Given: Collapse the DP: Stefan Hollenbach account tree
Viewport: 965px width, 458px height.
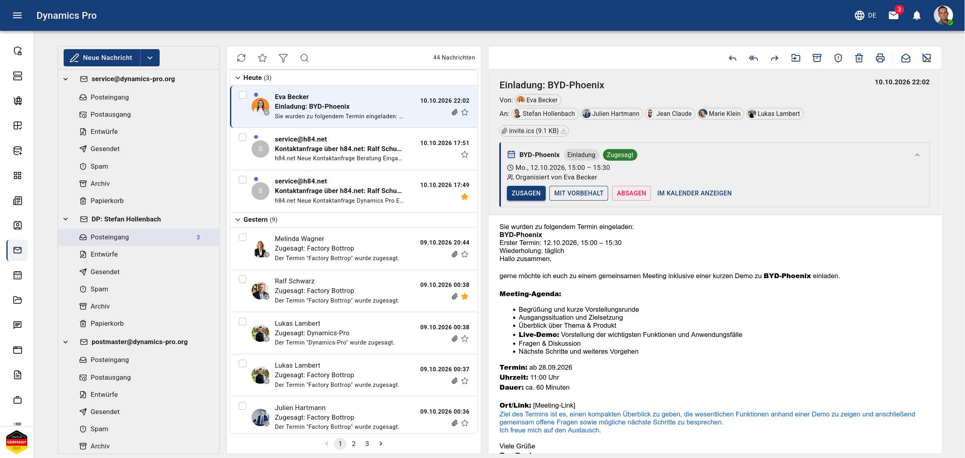Looking at the screenshot, I should 66,219.
